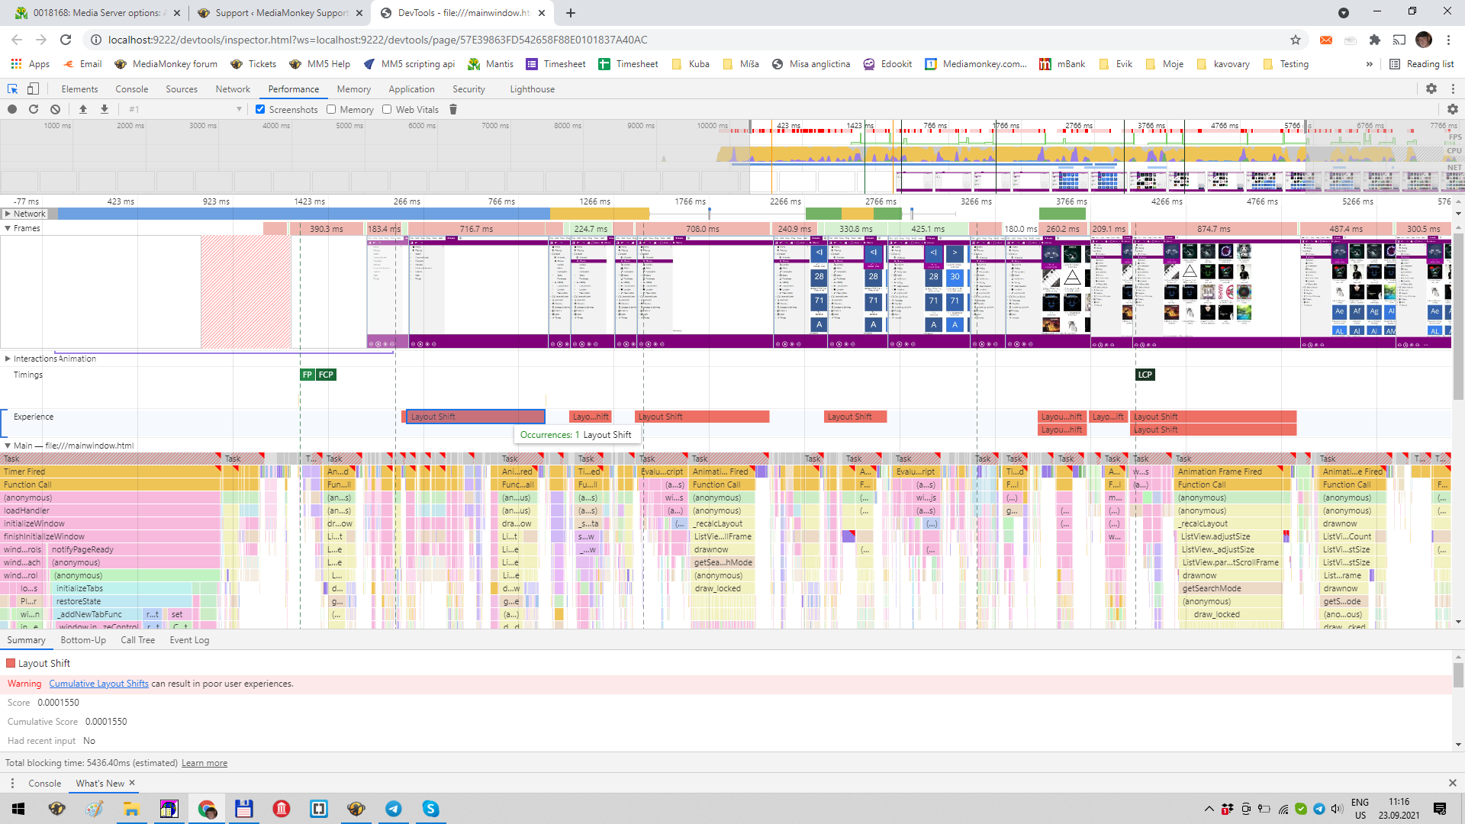Click the LCP timing marker
Screen dimensions: 1465x824
coord(1145,375)
